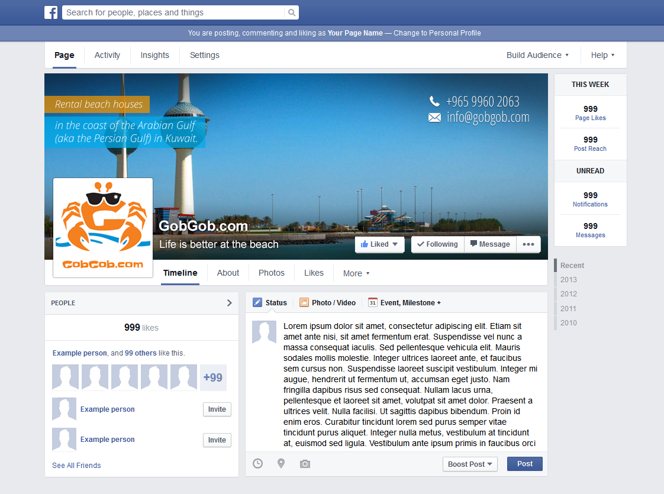Open the Boost Post dropdown

click(x=470, y=464)
